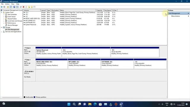Image resolution: width=190 pixels, height=107 pixels.
Task: Open the Action menu
Action: 7,4
